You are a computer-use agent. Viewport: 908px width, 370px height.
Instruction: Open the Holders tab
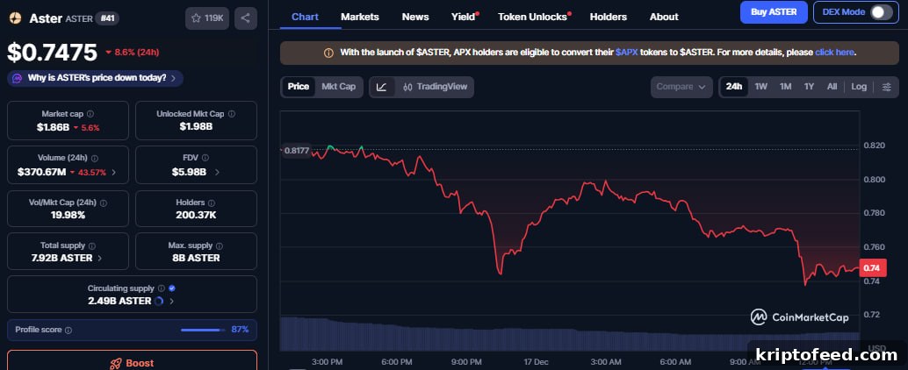point(608,17)
